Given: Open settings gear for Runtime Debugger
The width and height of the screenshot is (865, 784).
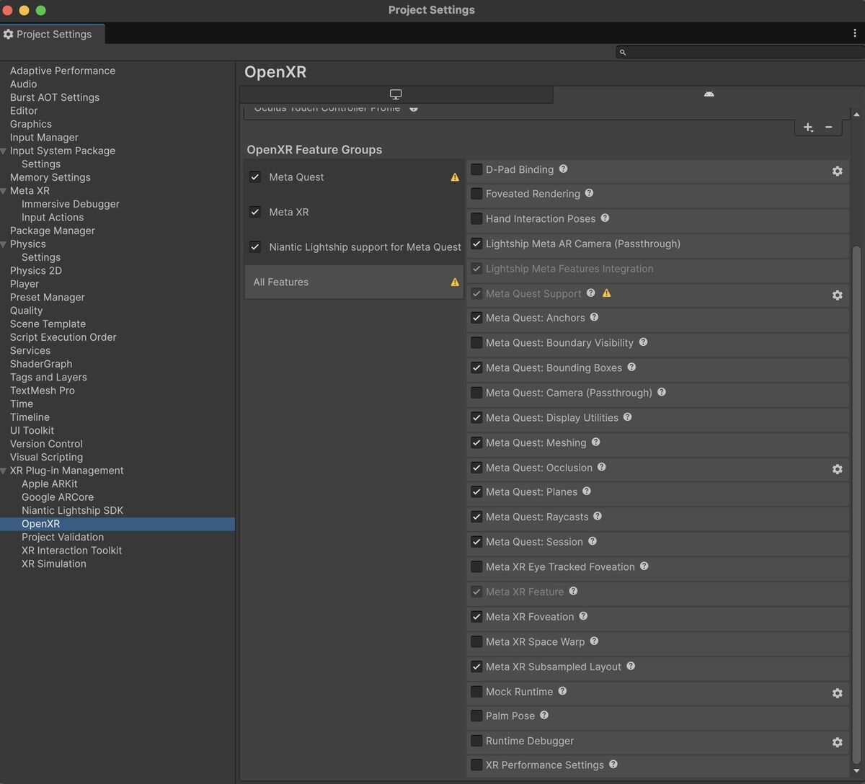Looking at the screenshot, I should coord(837,742).
